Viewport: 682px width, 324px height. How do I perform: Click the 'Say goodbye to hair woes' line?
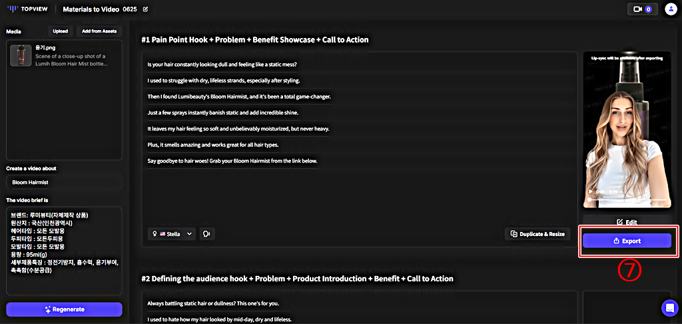[232, 161]
